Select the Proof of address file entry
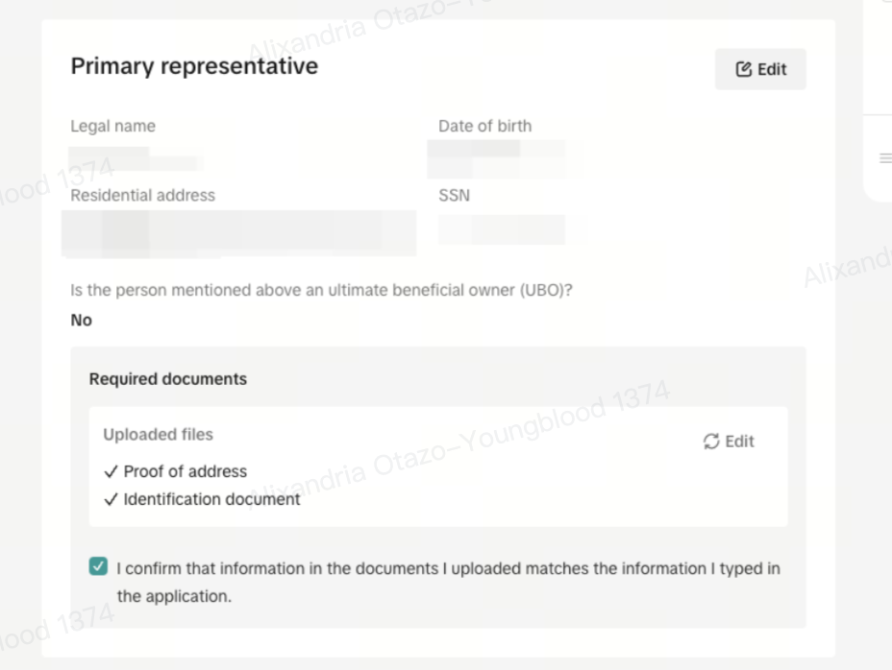Viewport: 892px width, 670px height. [186, 471]
